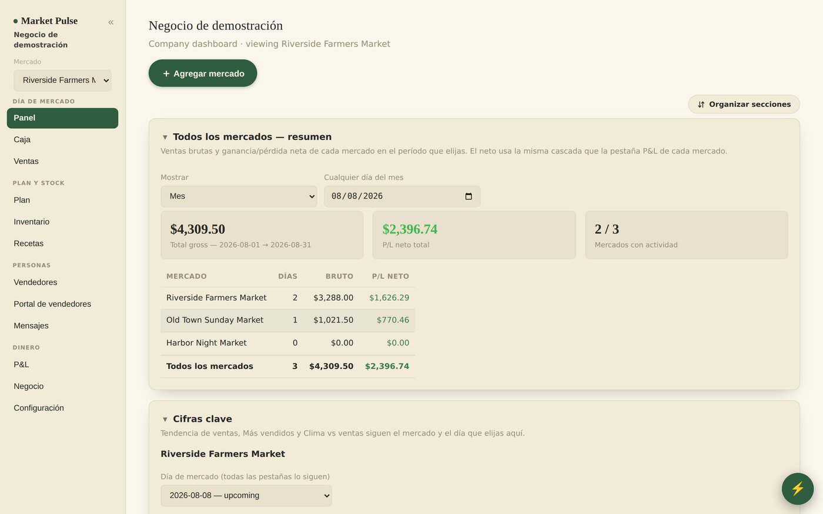Open the lightning bolt quick actions button
Screen dimensions: 823x514
[798, 489]
